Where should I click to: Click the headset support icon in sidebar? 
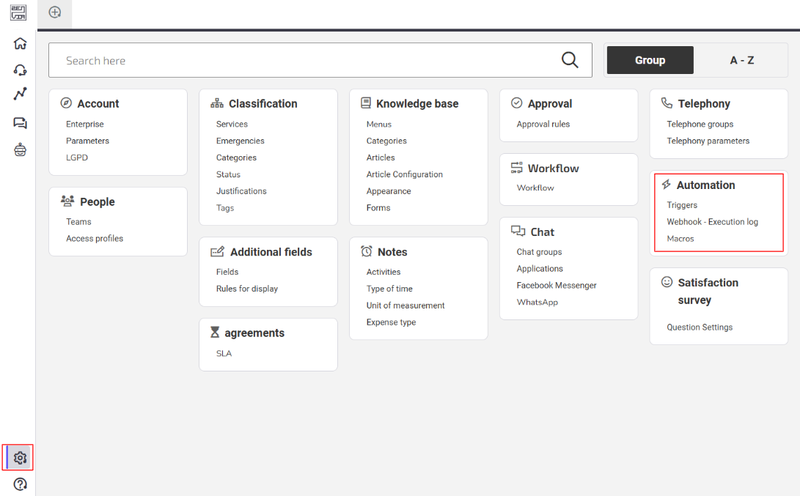[x=20, y=70]
